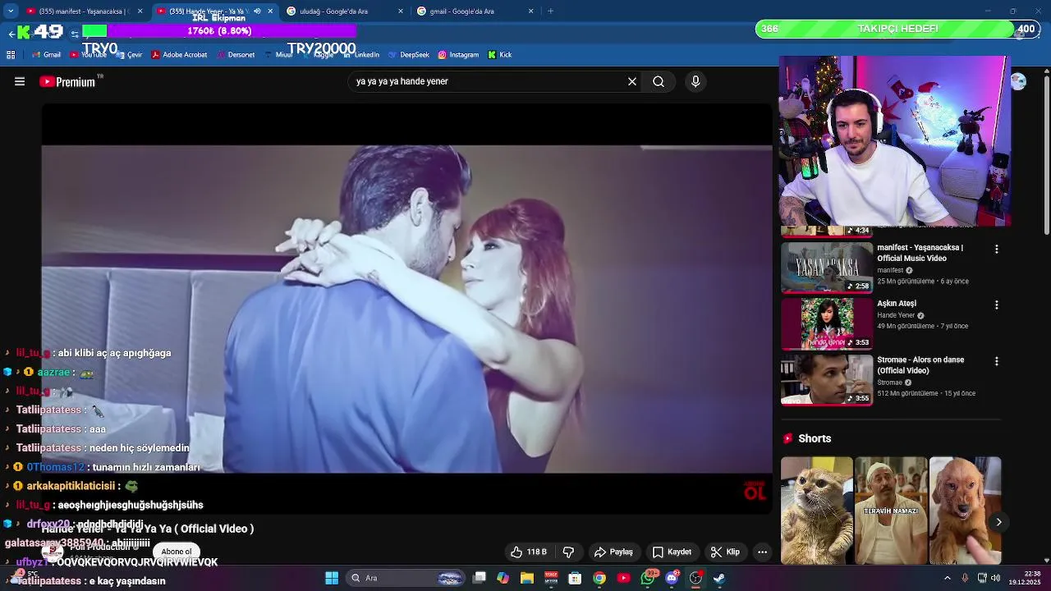Open options for Stromae Alors on danse
This screenshot has height=591, width=1051.
(997, 361)
